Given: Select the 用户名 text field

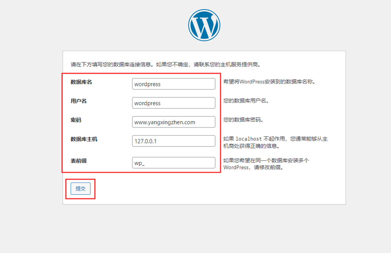Looking at the screenshot, I should pyautogui.click(x=173, y=103).
